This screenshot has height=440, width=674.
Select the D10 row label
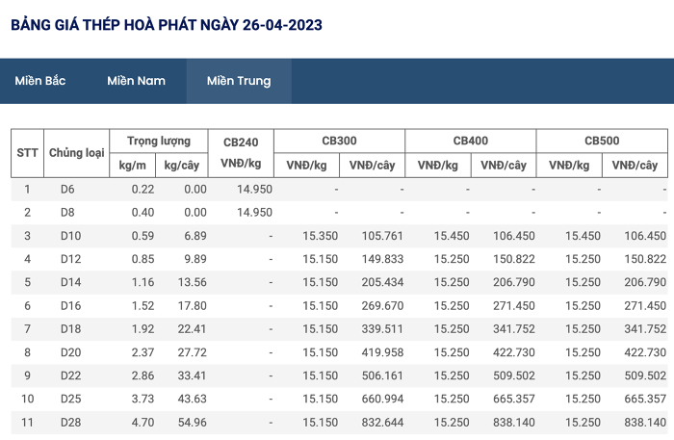click(x=70, y=236)
